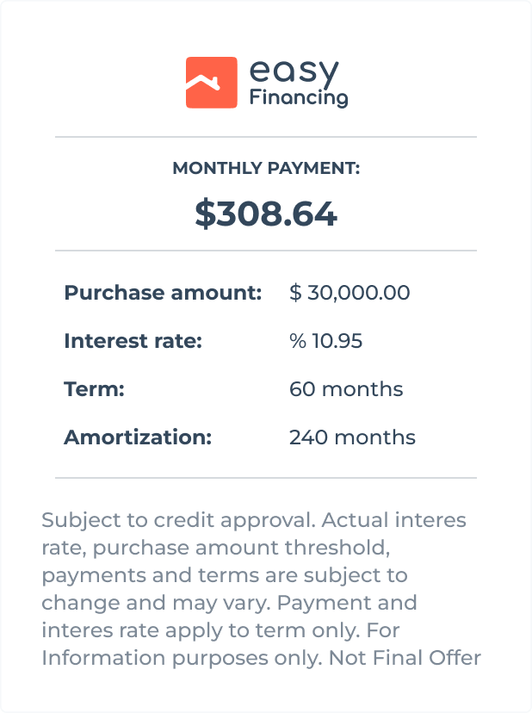The image size is (532, 713).
Task: Click the word Financing in the logo
Action: 299,97
